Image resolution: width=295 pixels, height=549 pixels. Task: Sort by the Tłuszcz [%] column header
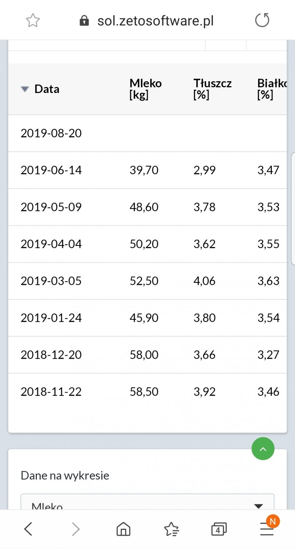tap(212, 89)
